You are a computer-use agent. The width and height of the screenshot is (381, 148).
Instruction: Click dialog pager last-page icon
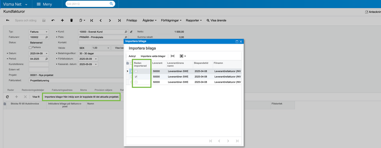pos(237,141)
